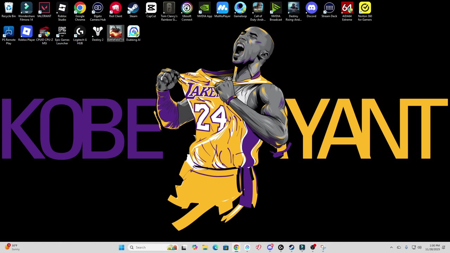Image resolution: width=450 pixels, height=253 pixels.
Task: Select the Discord desktop shortcut
Action: tap(311, 10)
